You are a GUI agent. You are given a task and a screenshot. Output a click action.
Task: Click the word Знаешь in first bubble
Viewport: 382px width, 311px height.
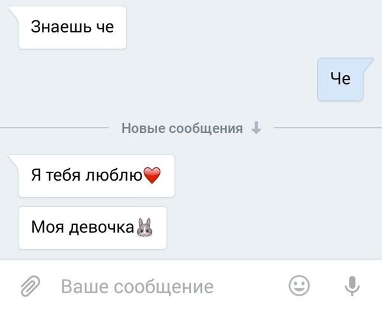point(61,27)
